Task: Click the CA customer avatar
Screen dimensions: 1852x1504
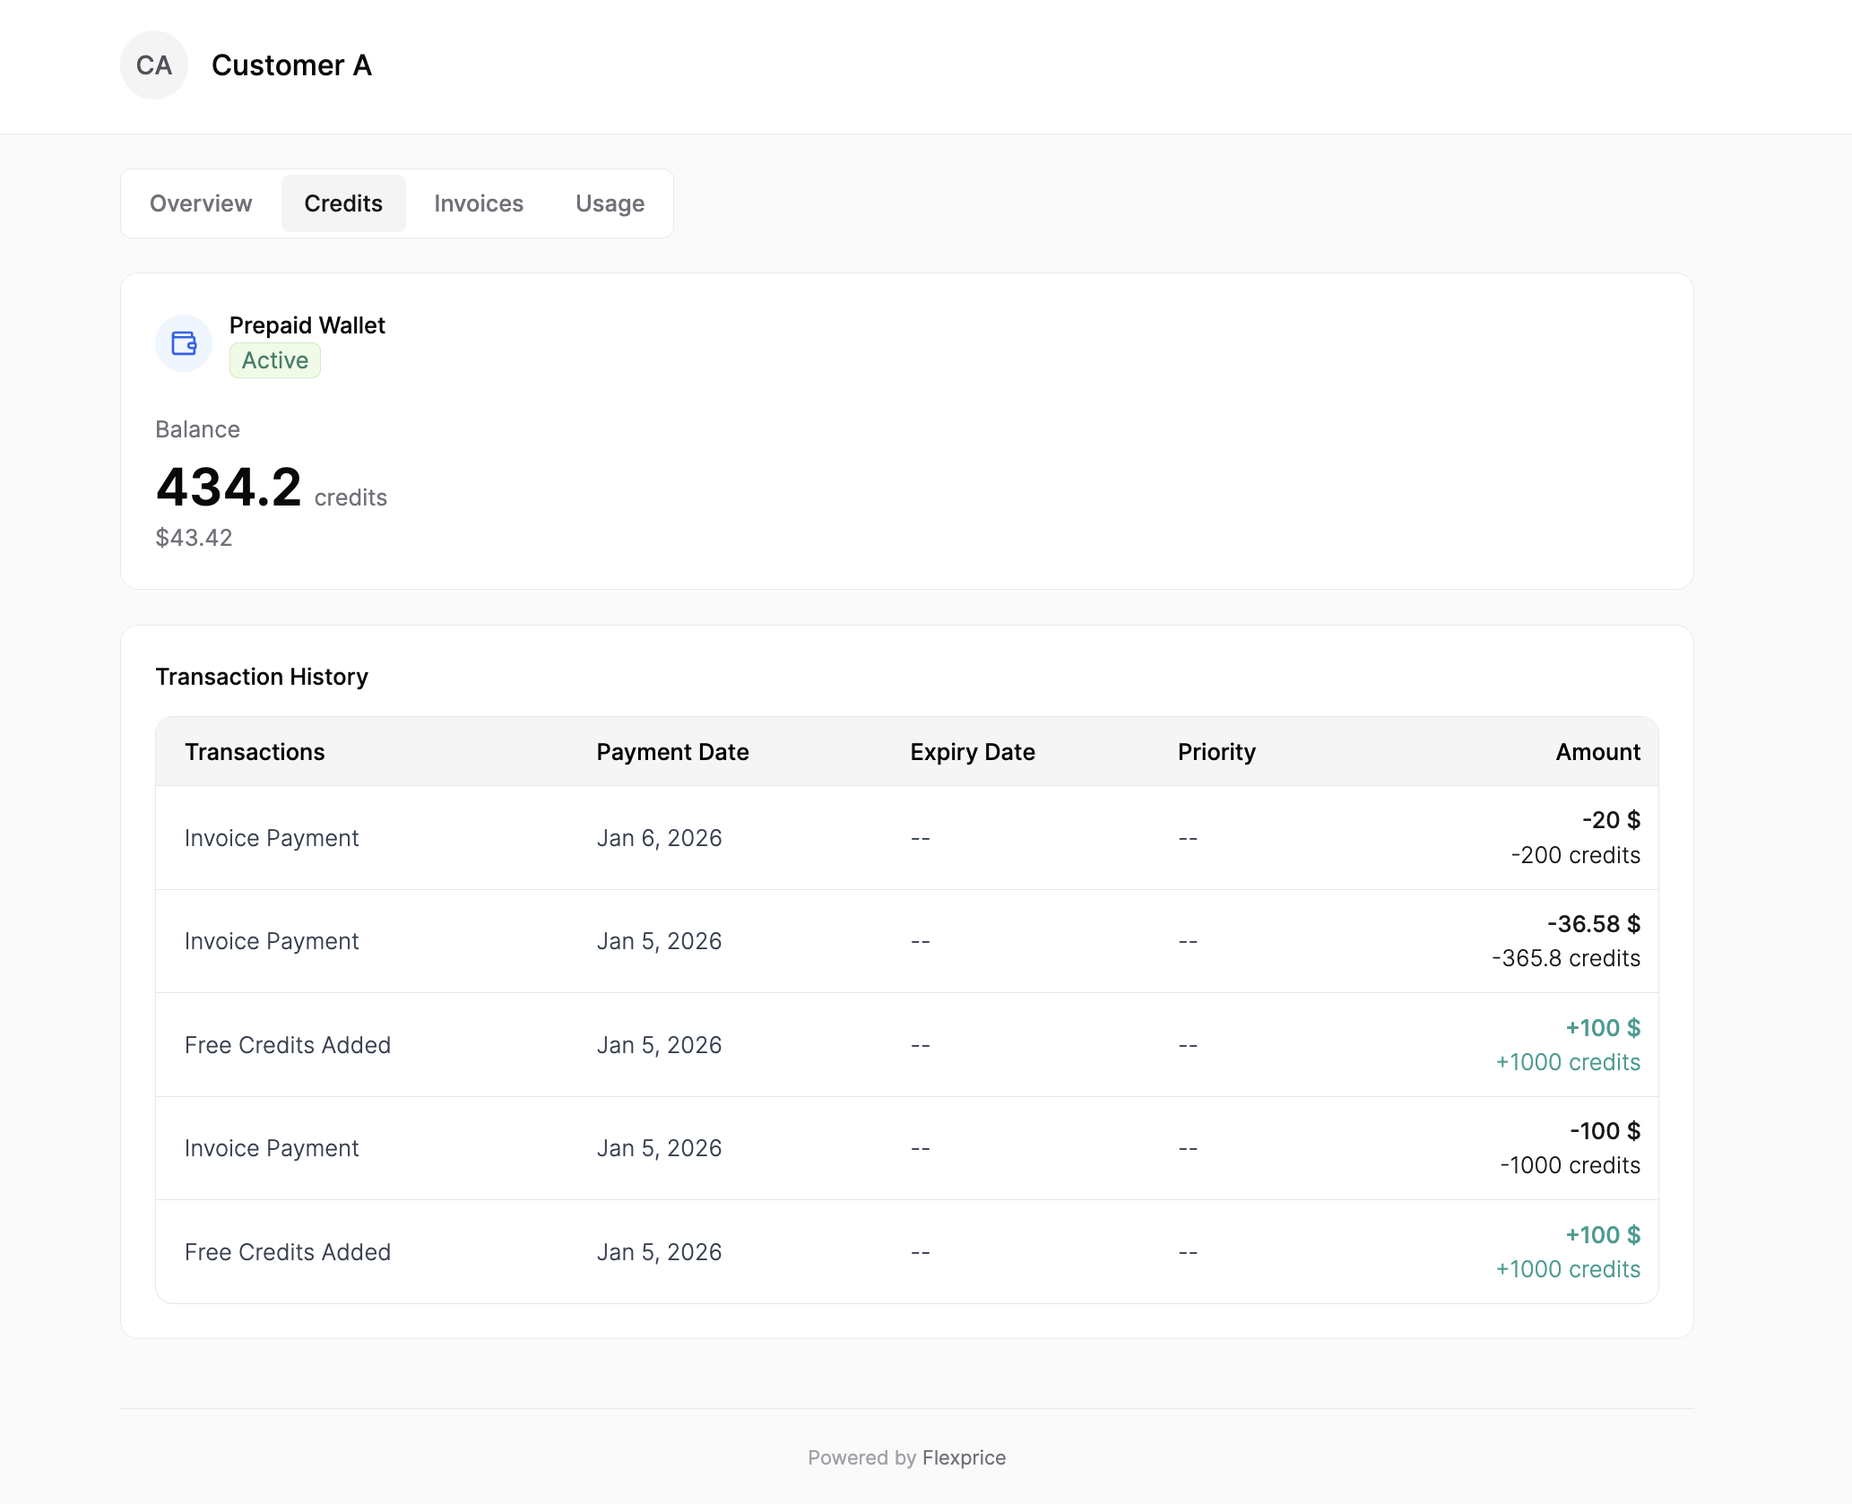Action: (x=154, y=65)
